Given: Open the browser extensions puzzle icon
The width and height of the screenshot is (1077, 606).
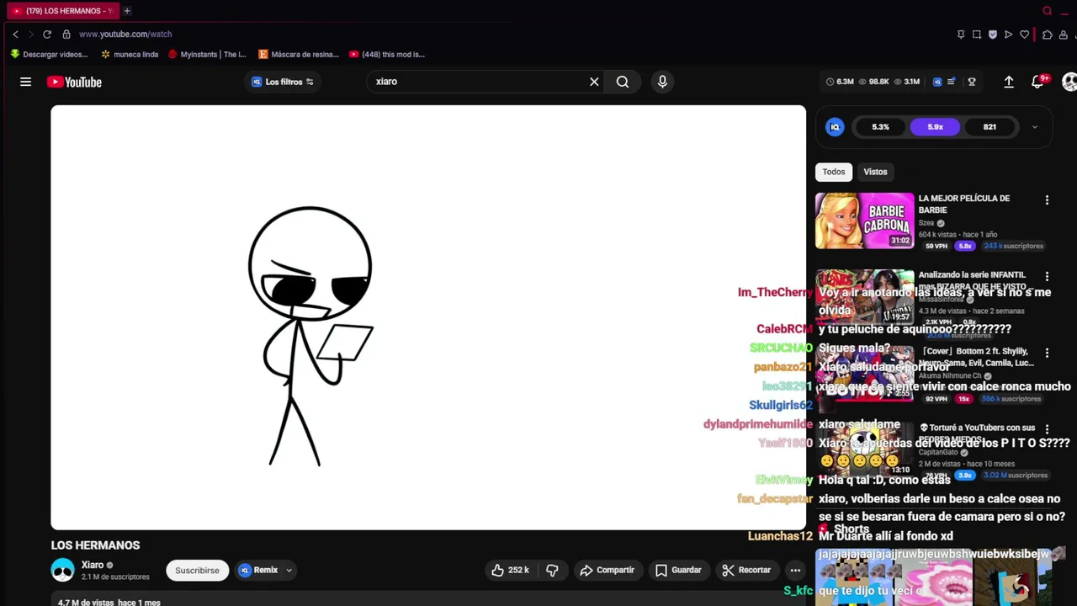Looking at the screenshot, I should tap(1048, 35).
